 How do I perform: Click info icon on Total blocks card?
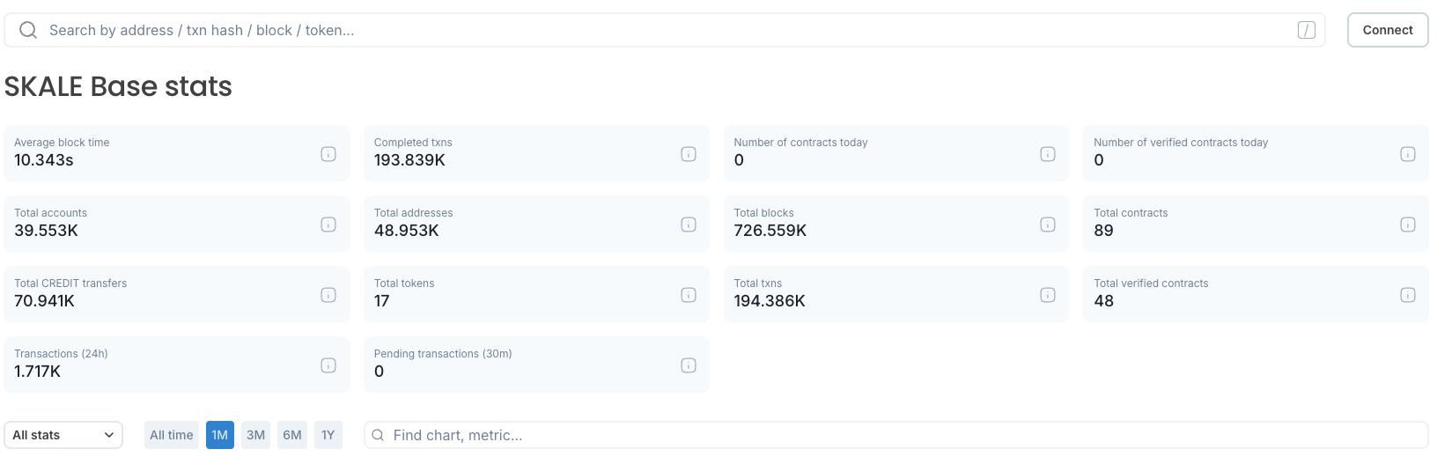(1048, 225)
